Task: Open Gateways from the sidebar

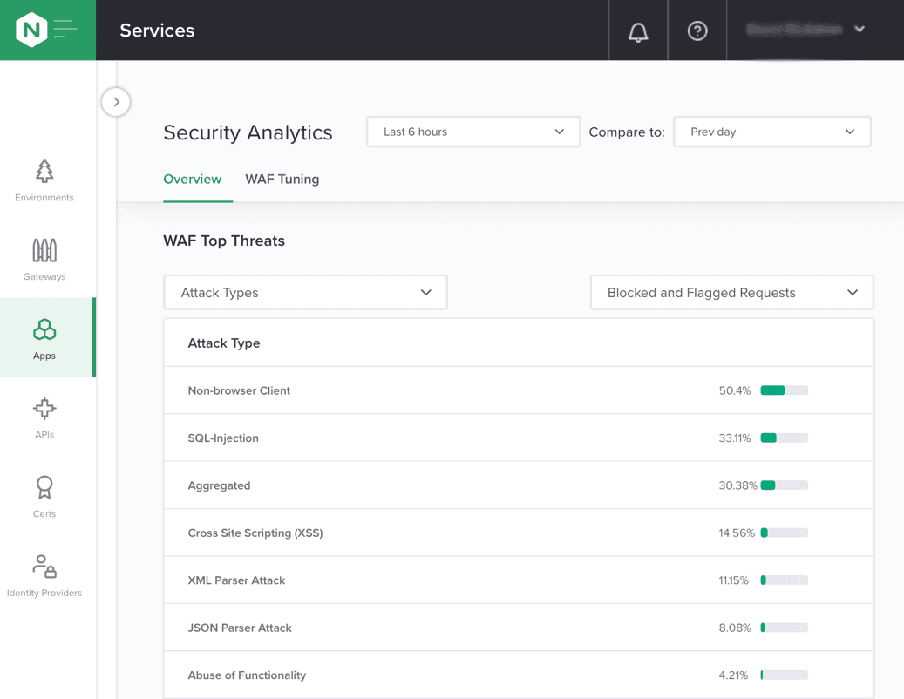Action: [44, 259]
